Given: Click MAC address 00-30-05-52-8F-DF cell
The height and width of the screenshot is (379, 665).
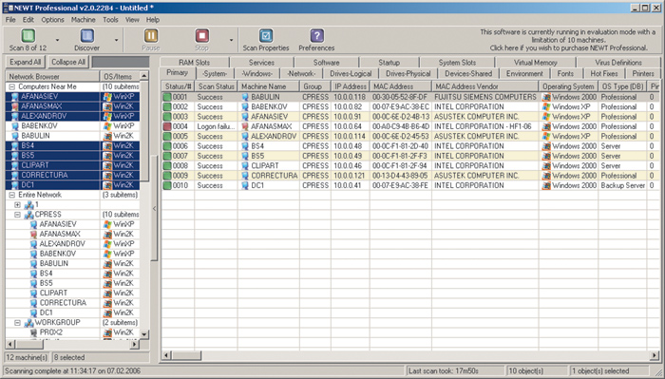Looking at the screenshot, I should click(x=400, y=97).
